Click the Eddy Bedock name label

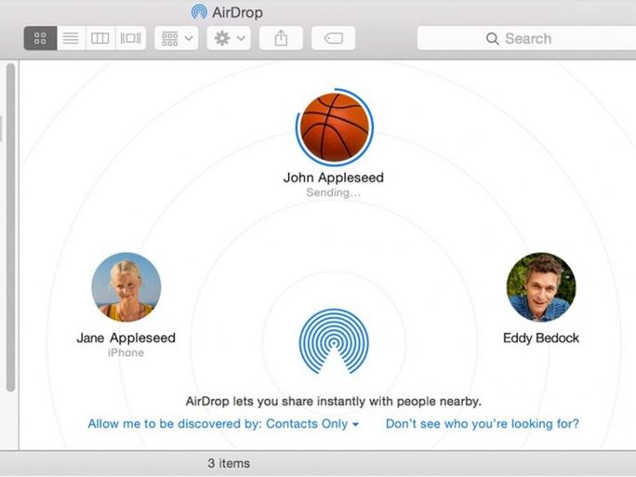pos(541,338)
